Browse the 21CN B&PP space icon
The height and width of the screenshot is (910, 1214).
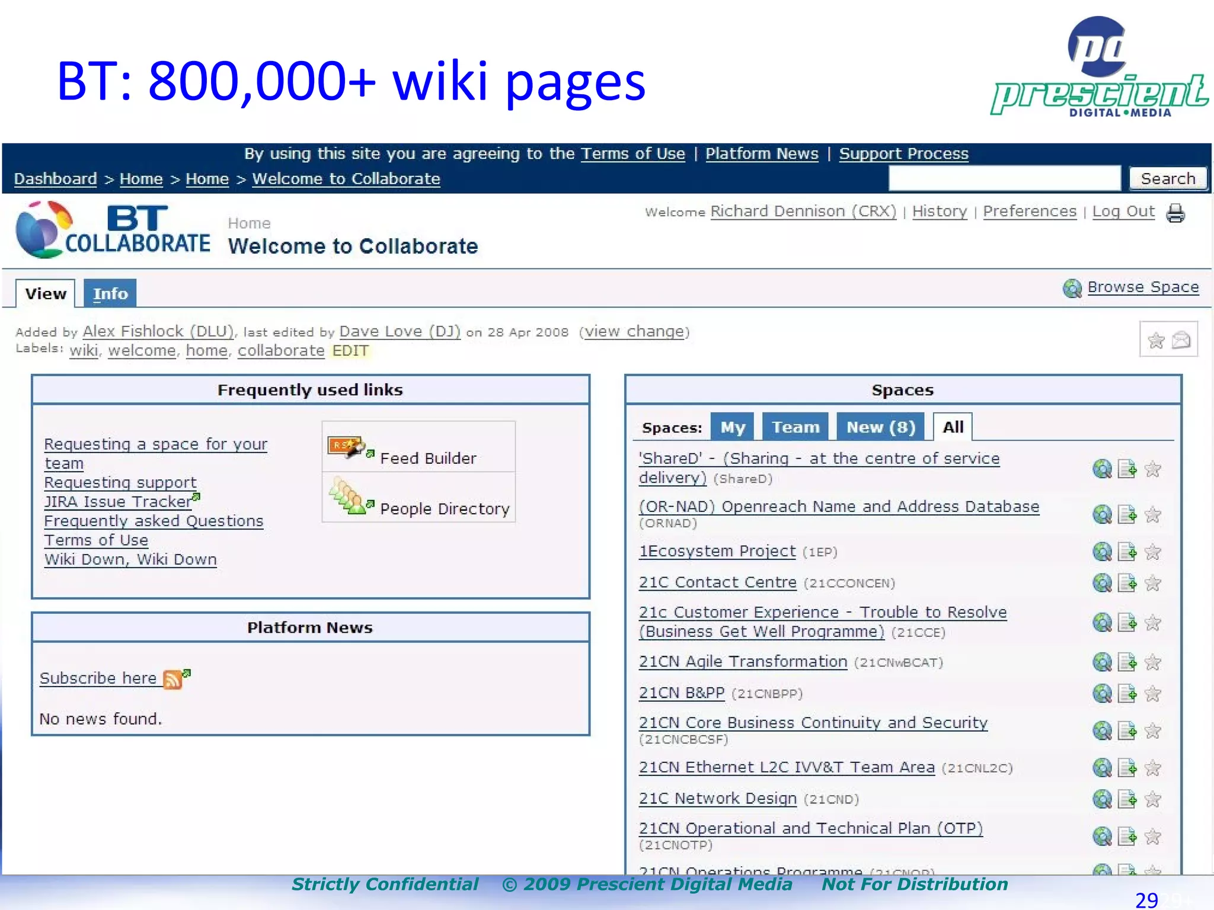pyautogui.click(x=1102, y=693)
